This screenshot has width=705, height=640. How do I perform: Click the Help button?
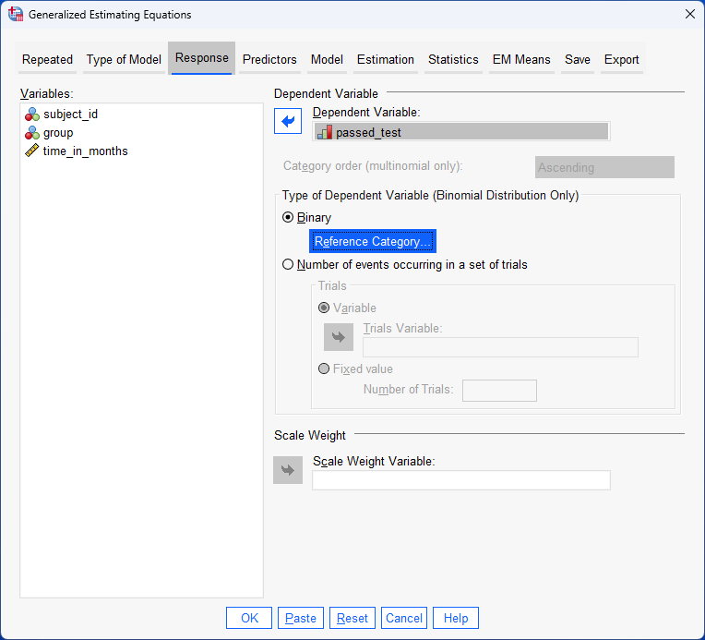[x=456, y=618]
